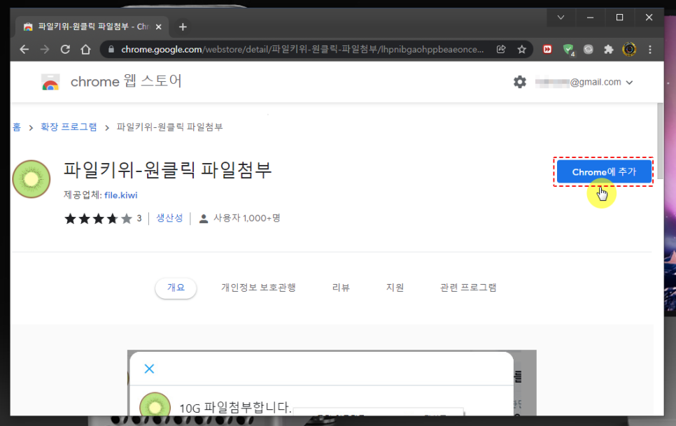Switch to the 리뷰 tab
The image size is (676, 426).
(341, 287)
